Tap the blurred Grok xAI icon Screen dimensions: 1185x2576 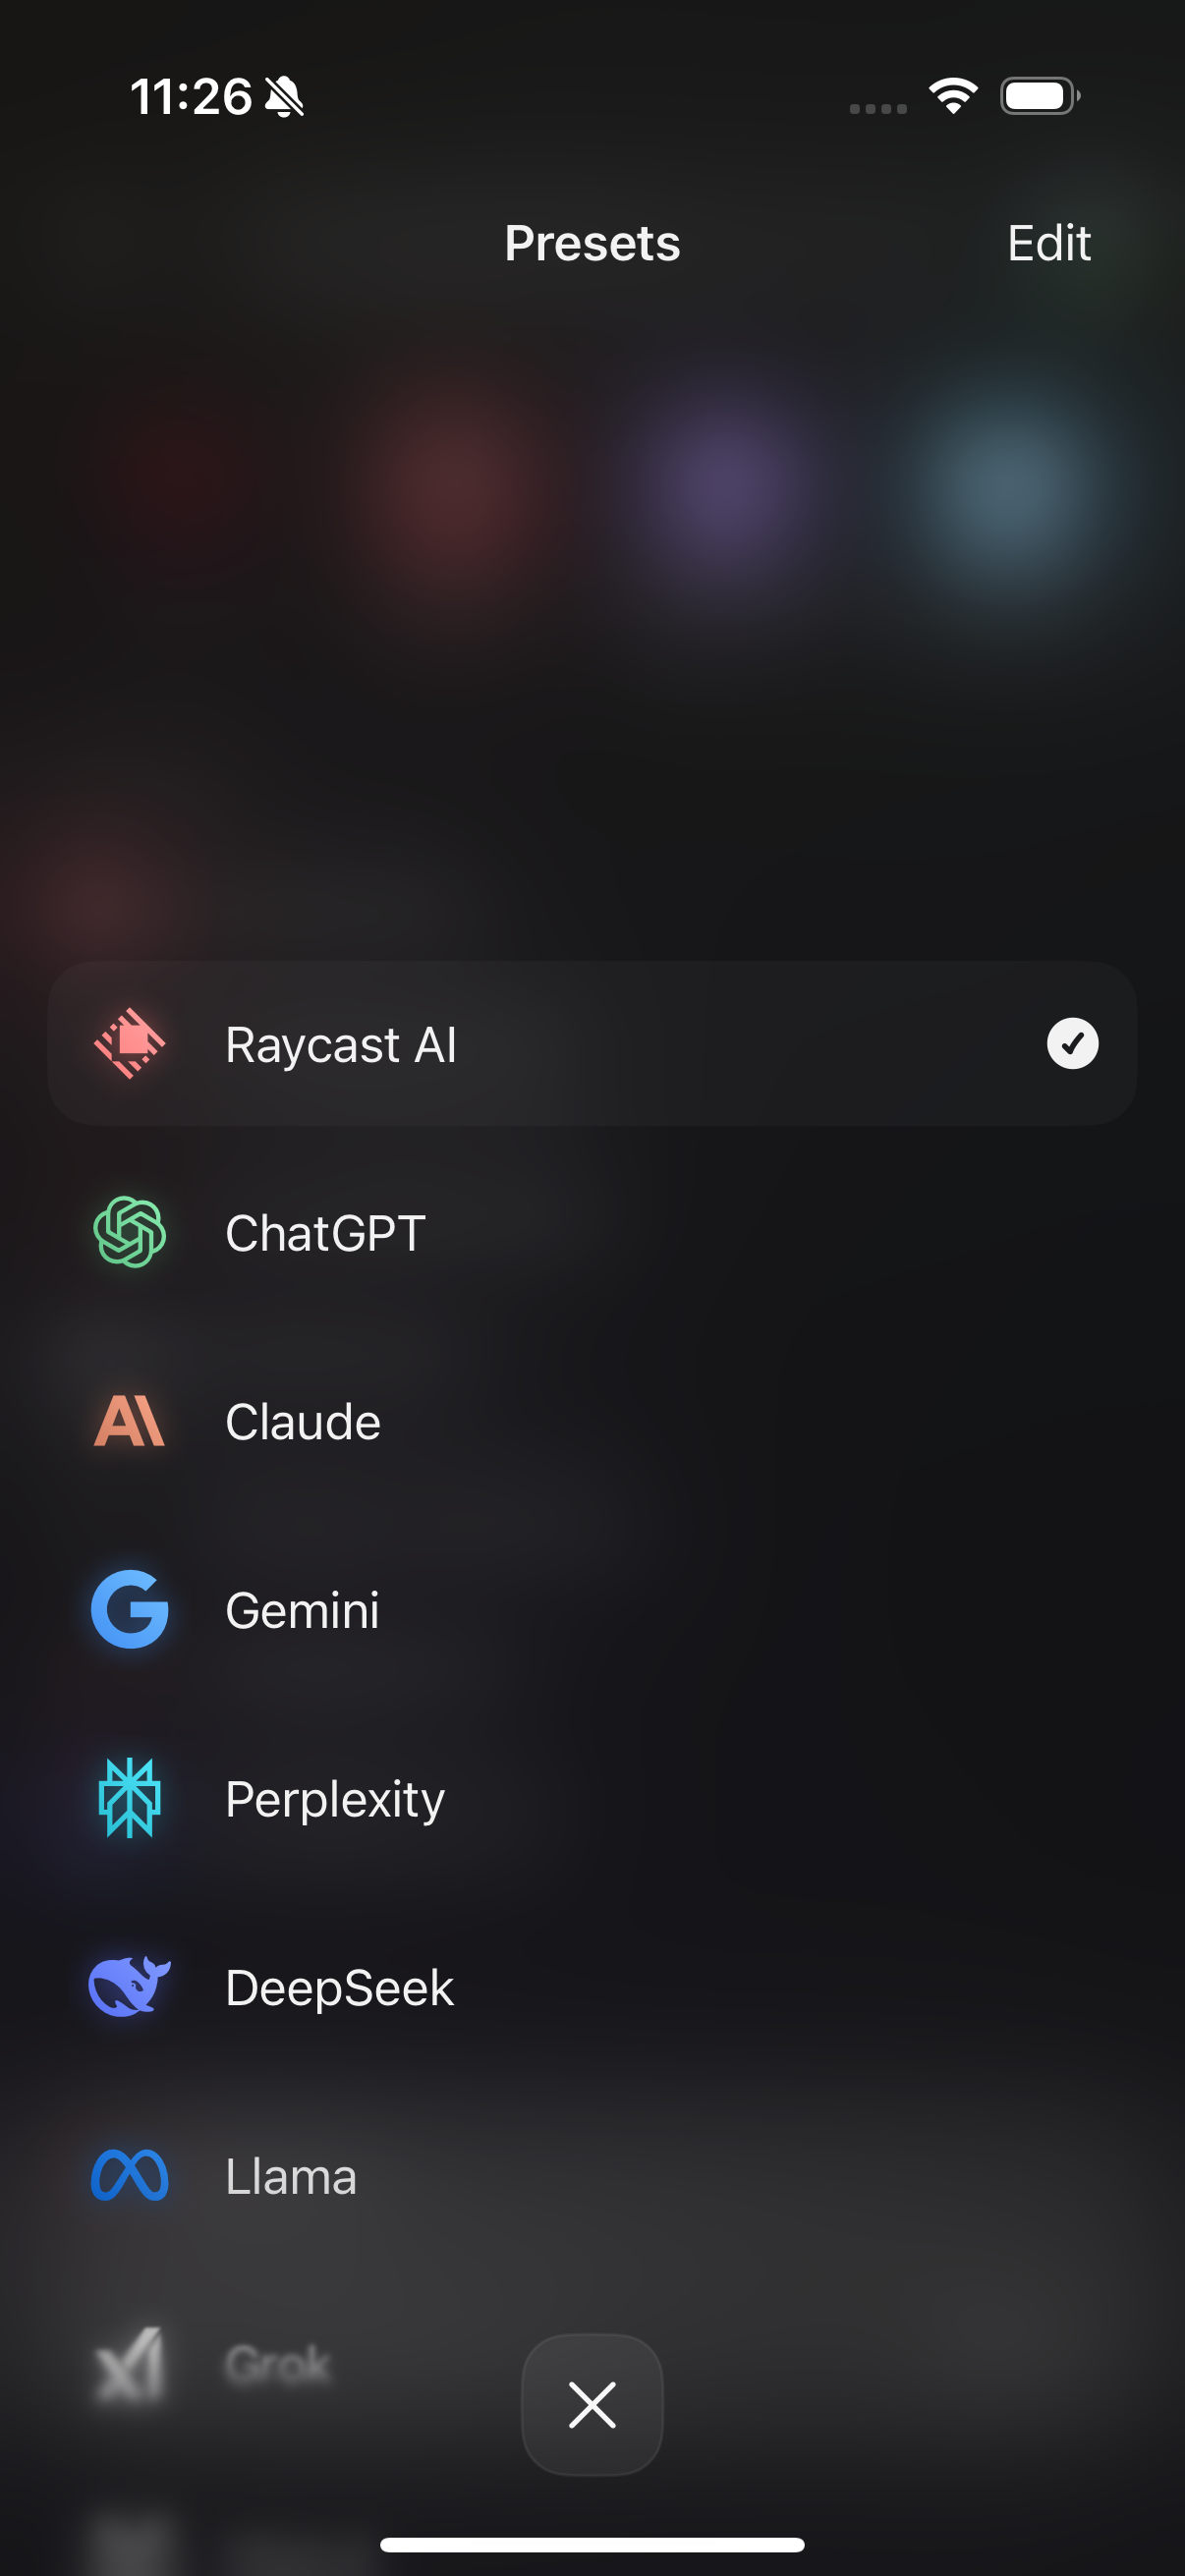[x=130, y=2364]
